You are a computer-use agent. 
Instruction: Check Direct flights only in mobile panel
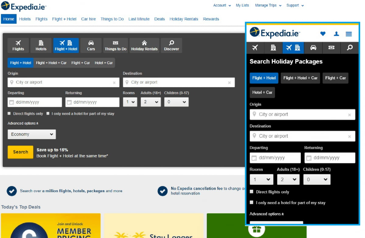tap(252, 191)
